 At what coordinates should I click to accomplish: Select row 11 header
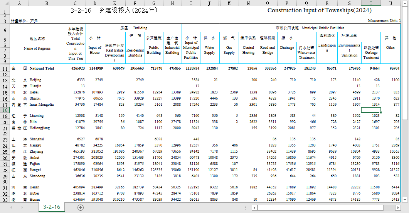click(4, 68)
